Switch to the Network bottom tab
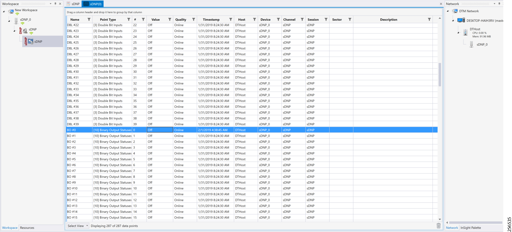 coord(452,228)
